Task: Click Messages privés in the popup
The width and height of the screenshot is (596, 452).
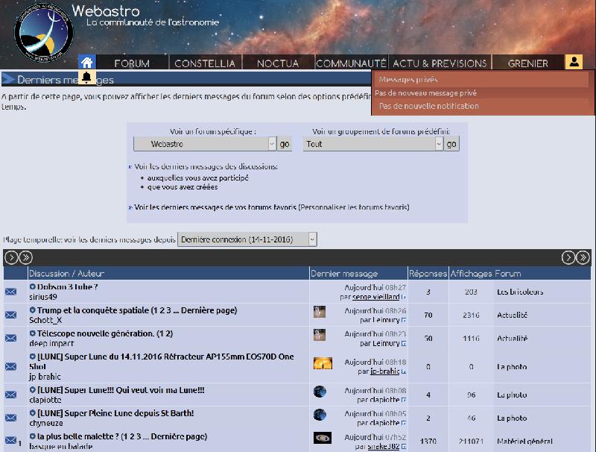Action: point(408,80)
